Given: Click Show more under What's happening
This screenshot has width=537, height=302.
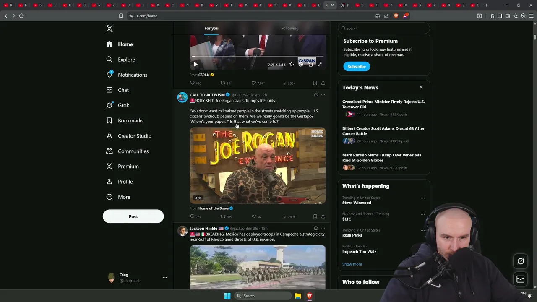Looking at the screenshot, I should pos(352,264).
